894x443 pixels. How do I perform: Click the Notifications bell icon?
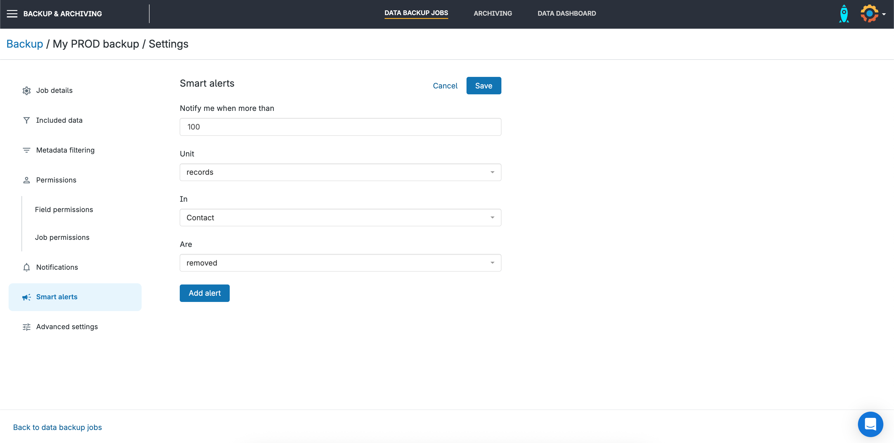(x=26, y=267)
